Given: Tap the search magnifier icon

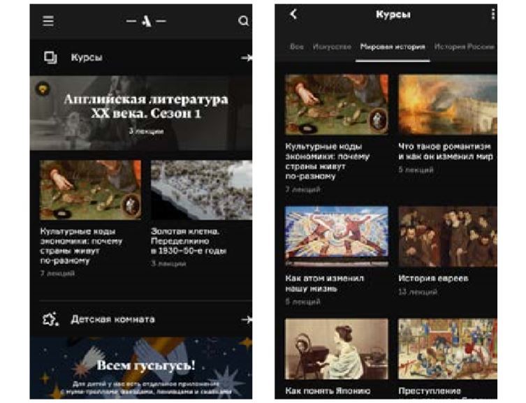Looking at the screenshot, I should [x=244, y=21].
